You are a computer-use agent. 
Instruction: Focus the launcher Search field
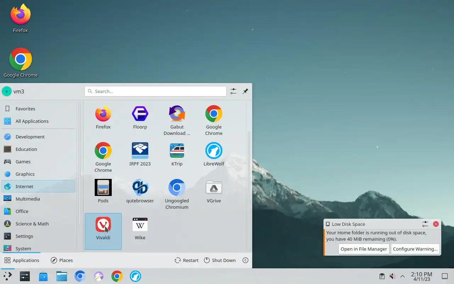[155, 91]
